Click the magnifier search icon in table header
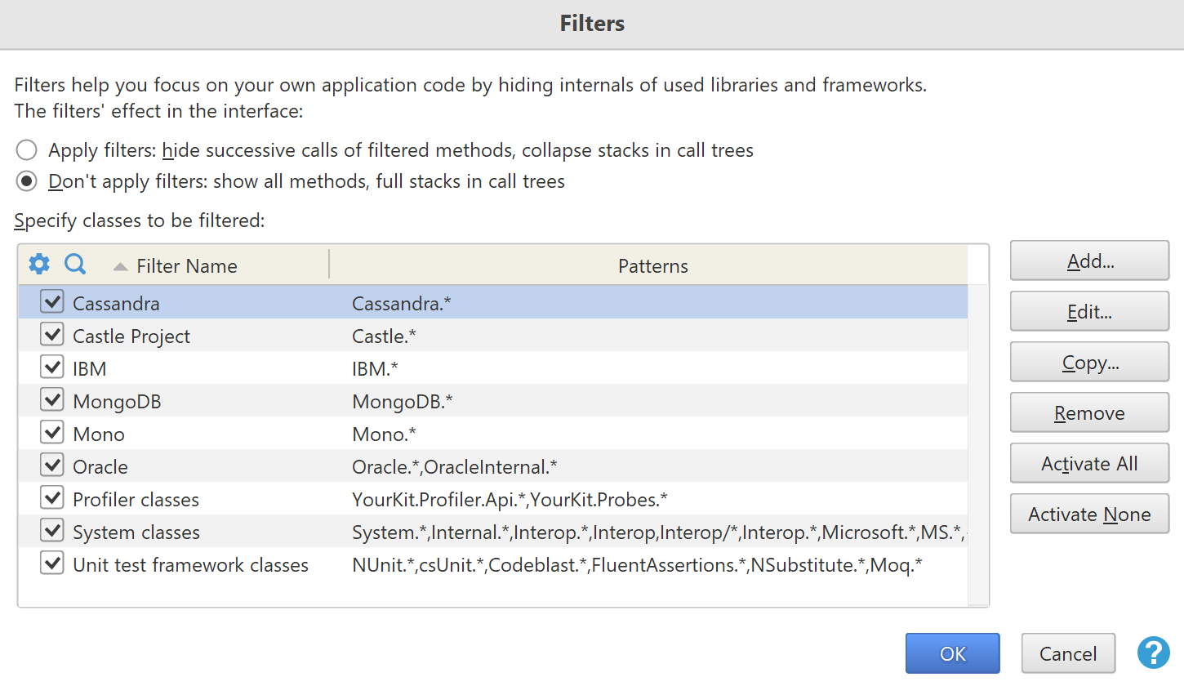 pos(75,264)
